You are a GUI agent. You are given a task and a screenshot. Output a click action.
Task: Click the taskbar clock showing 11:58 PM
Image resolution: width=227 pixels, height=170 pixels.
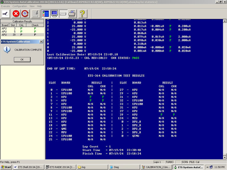tap(219, 167)
